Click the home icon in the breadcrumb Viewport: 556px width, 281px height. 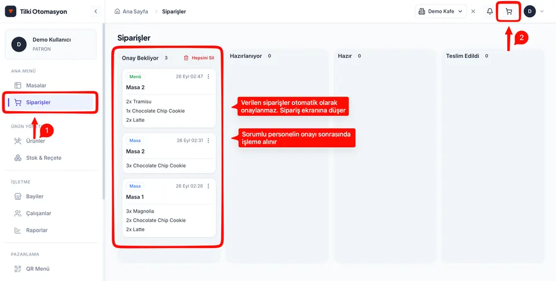click(118, 12)
